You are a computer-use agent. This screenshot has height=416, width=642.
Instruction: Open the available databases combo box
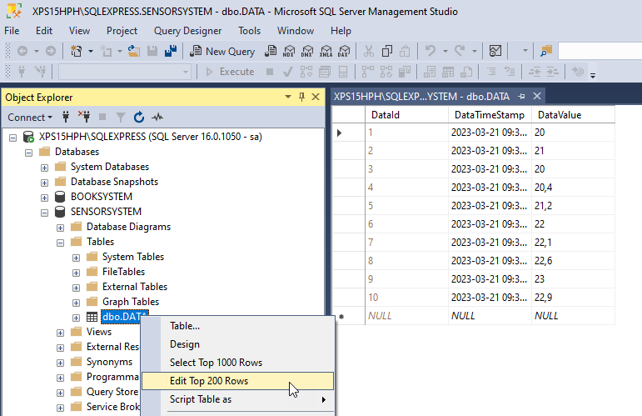click(125, 72)
